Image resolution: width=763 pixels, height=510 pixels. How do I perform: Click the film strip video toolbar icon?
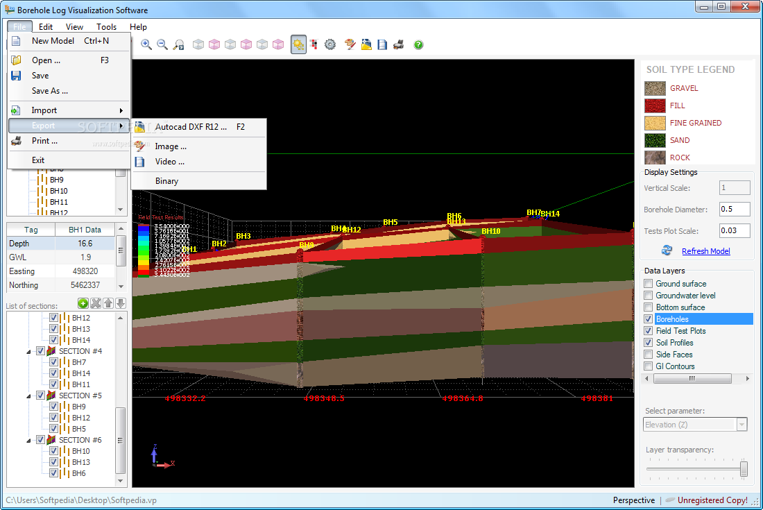[x=382, y=45]
